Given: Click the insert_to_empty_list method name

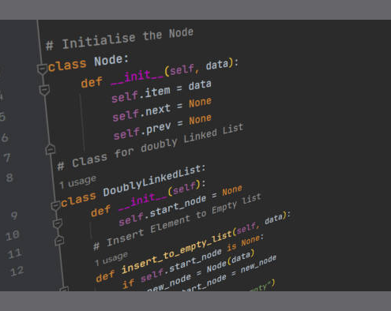Looking at the screenshot, I should pos(177,253).
